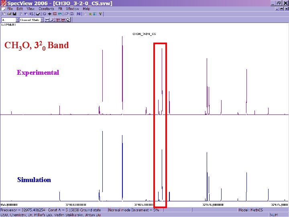This screenshot has height=217, width=289.
Task: Open the Constants menu
Action: click(x=46, y=9)
